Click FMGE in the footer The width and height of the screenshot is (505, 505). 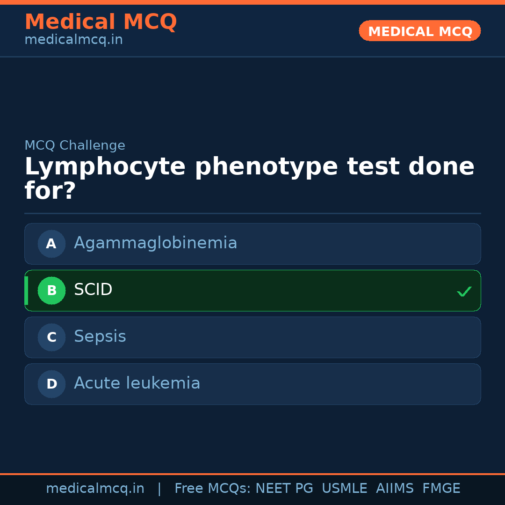tap(441, 489)
